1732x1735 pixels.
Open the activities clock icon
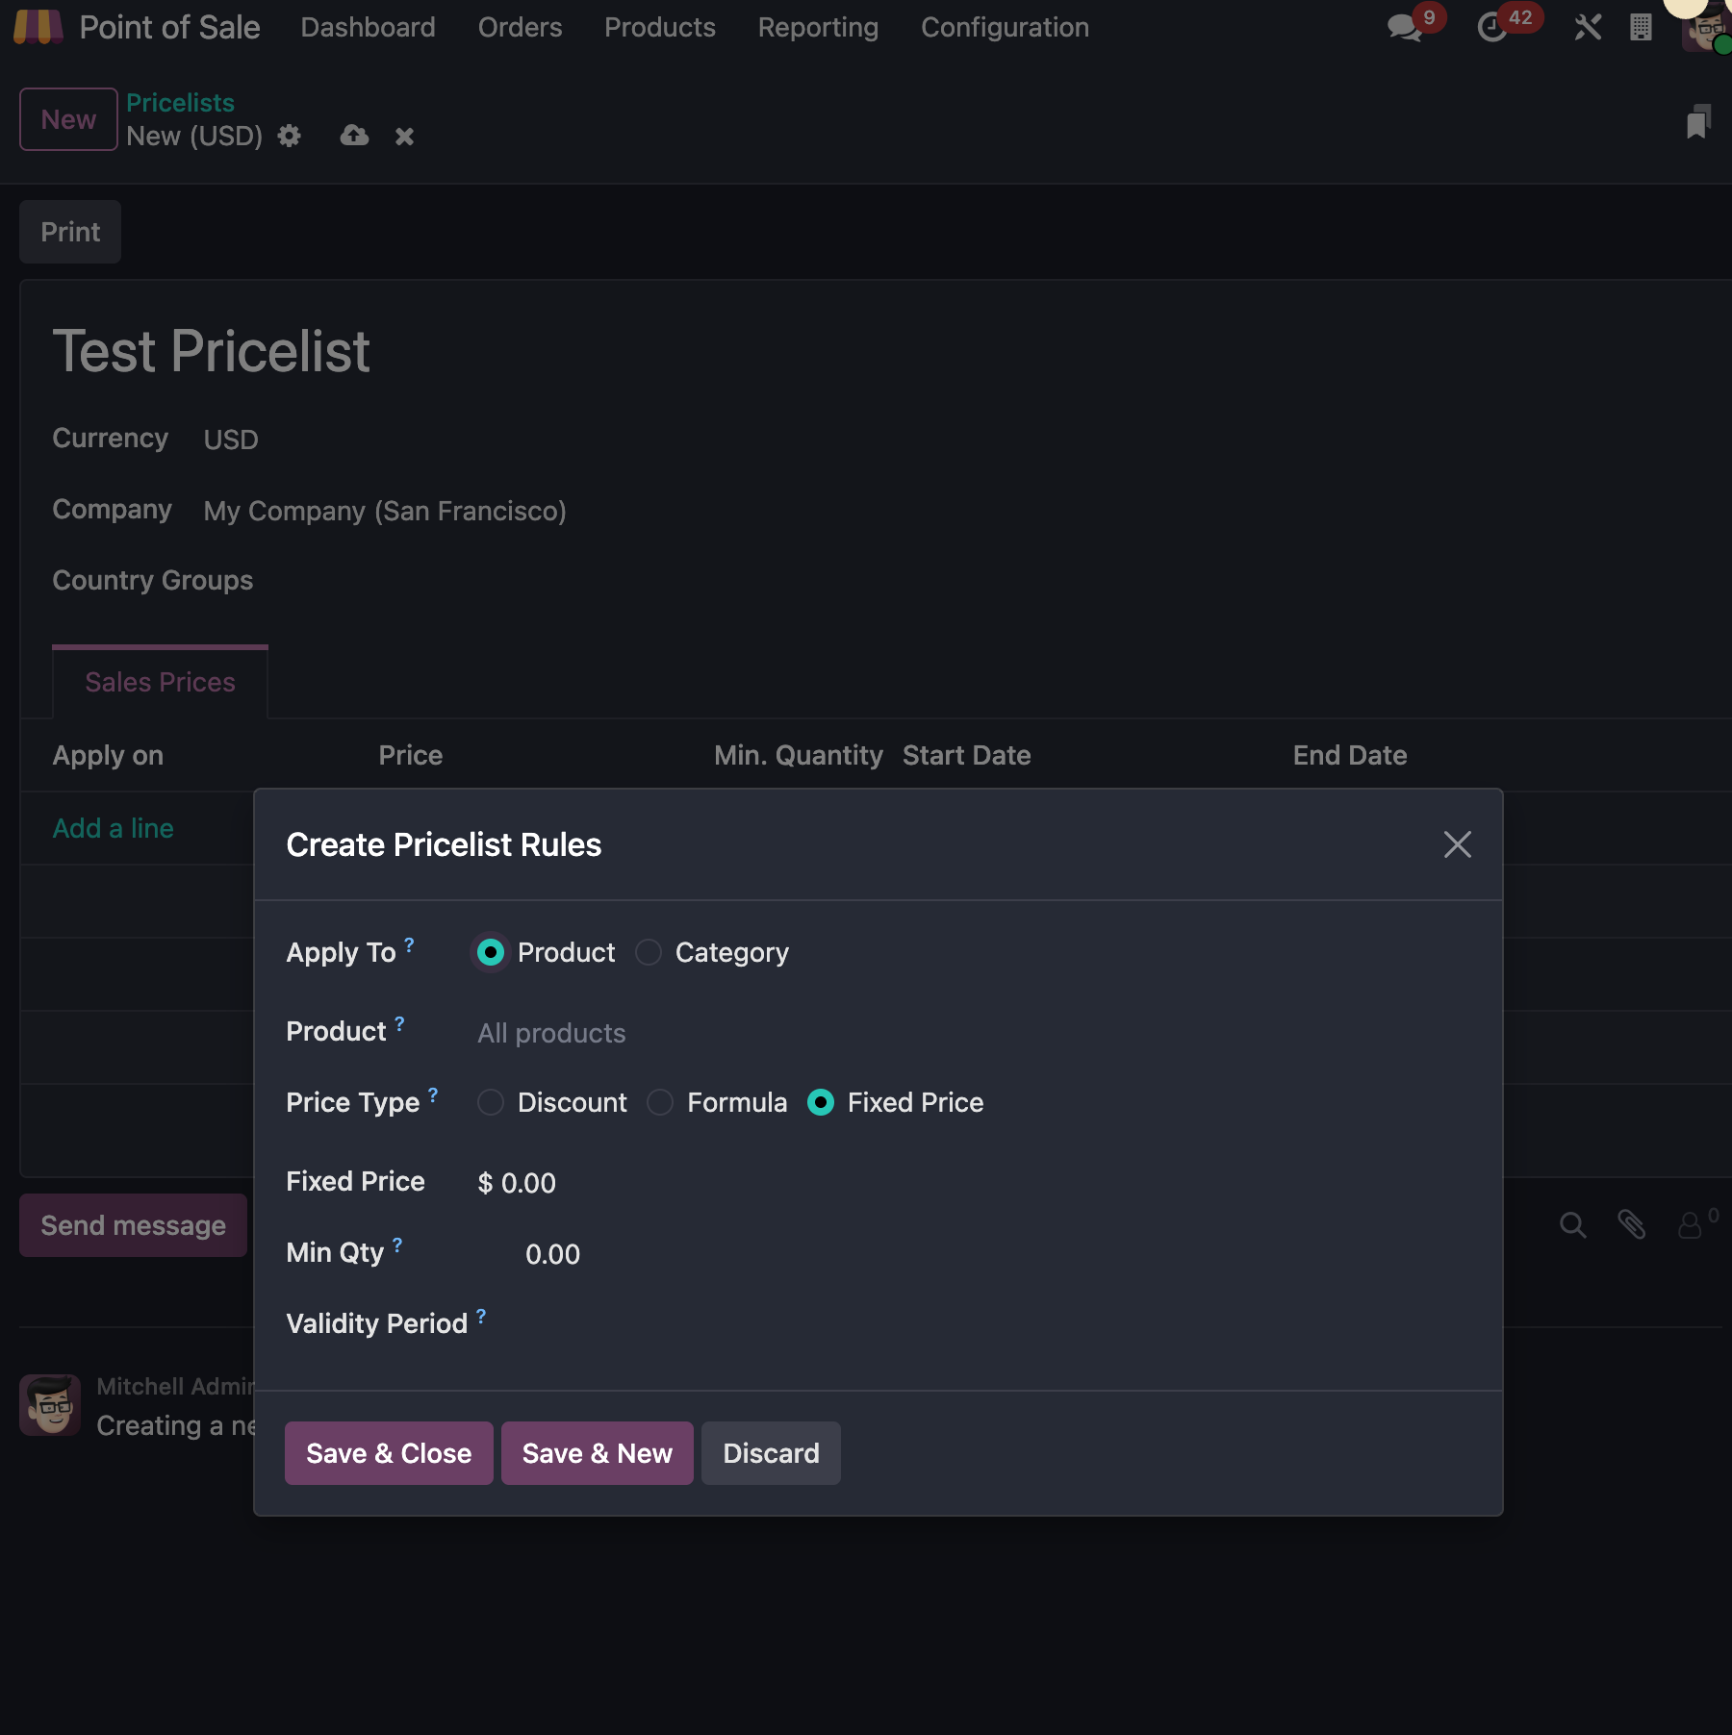pyautogui.click(x=1492, y=27)
